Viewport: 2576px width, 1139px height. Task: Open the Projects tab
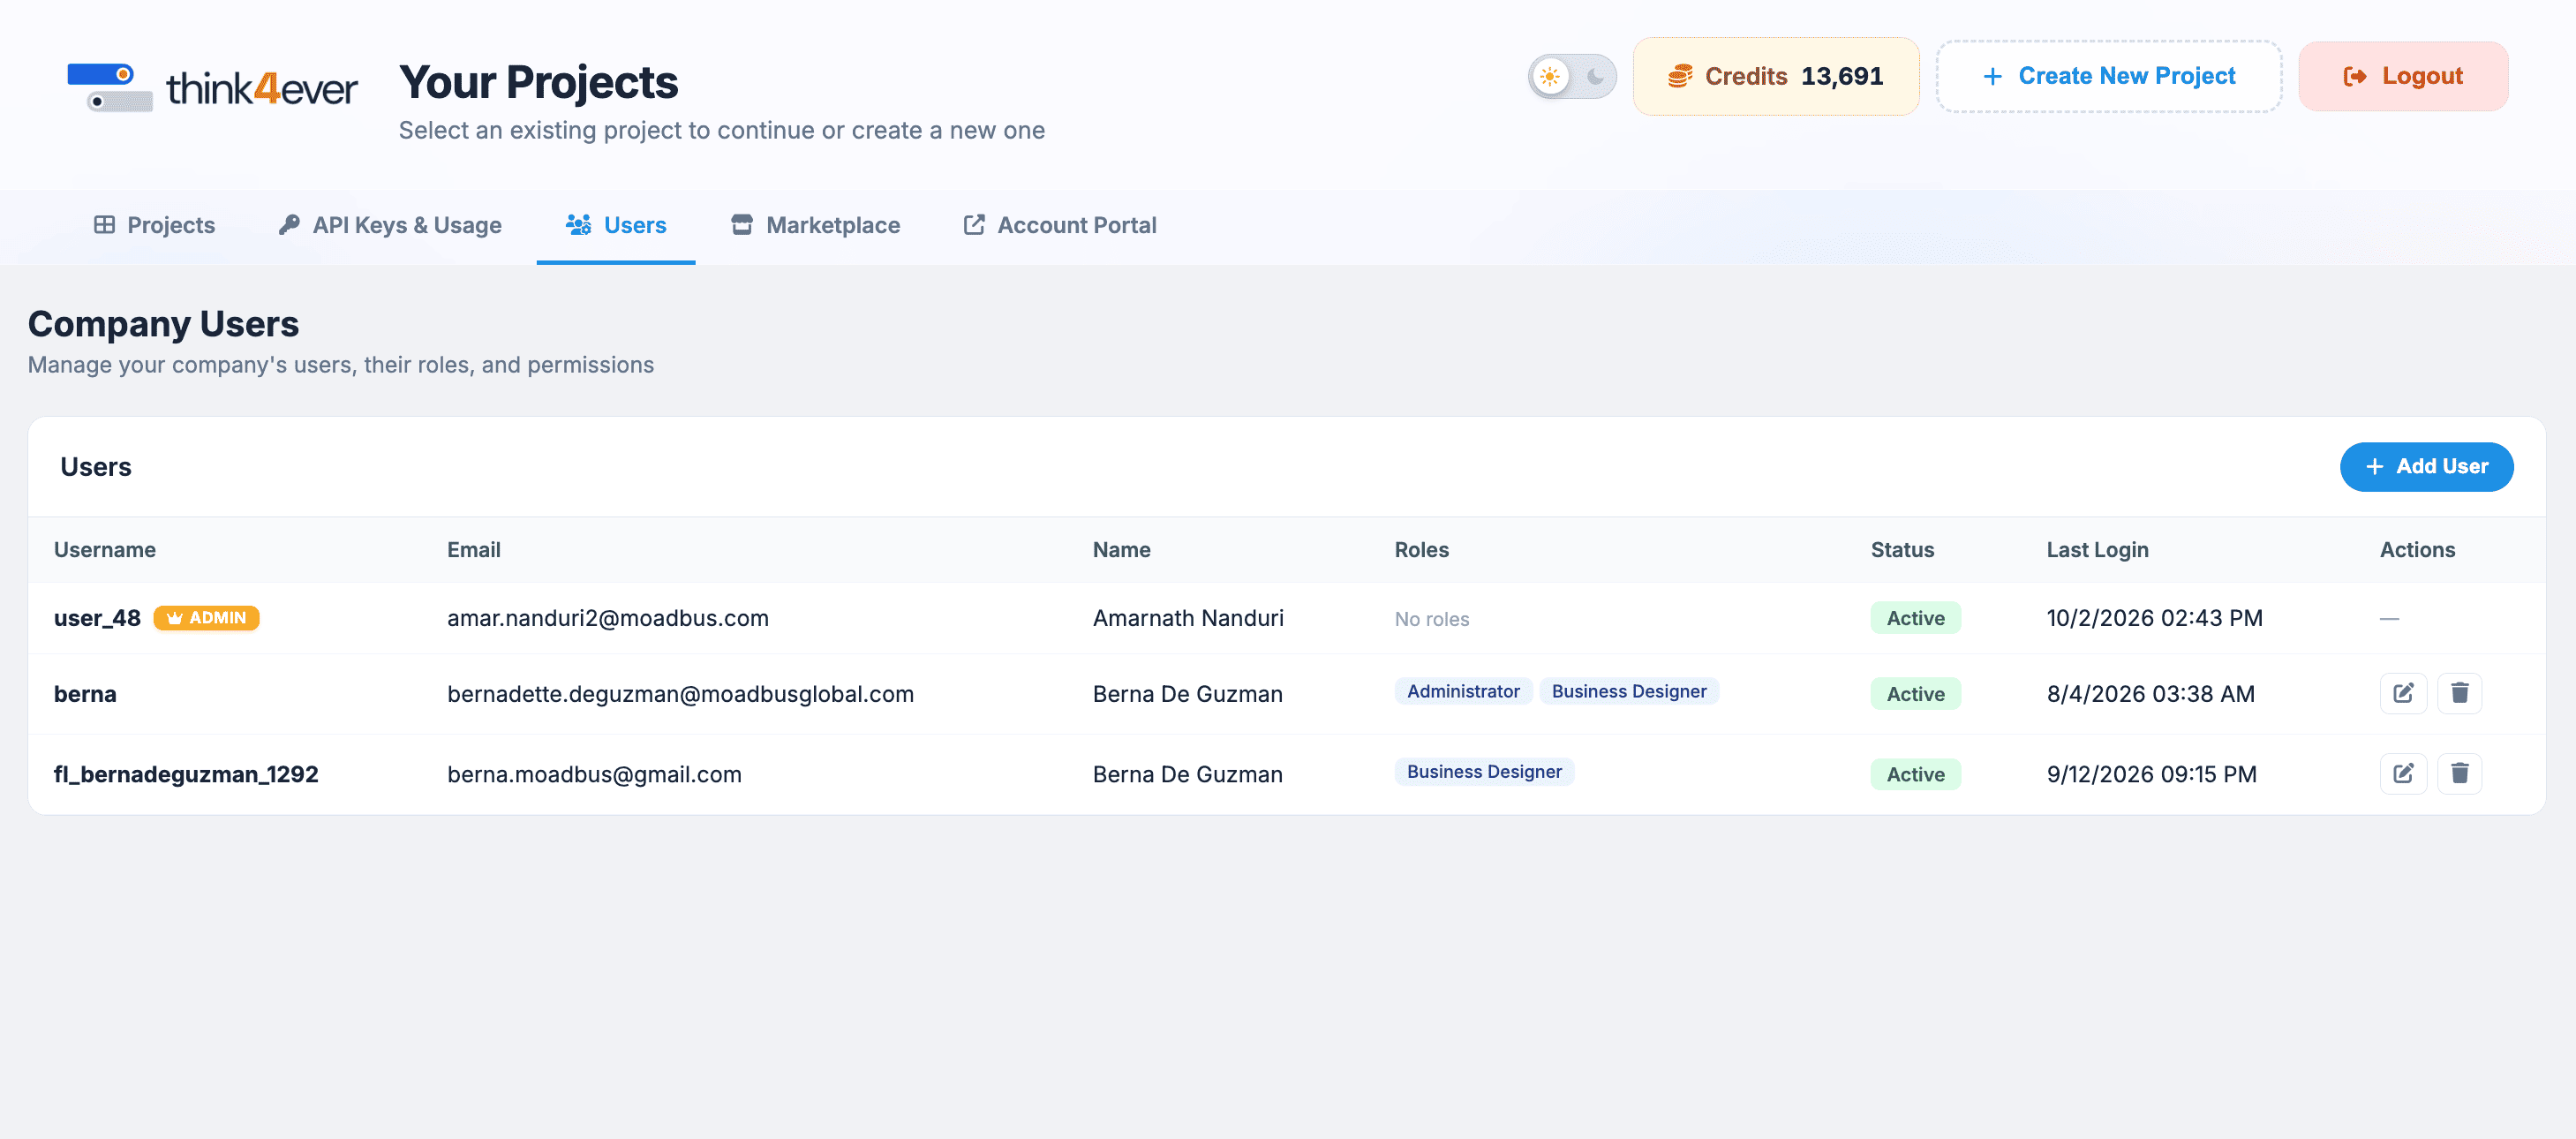tap(154, 225)
